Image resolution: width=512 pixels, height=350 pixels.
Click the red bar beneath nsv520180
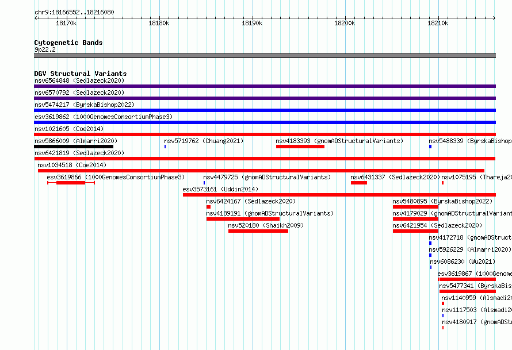click(258, 231)
